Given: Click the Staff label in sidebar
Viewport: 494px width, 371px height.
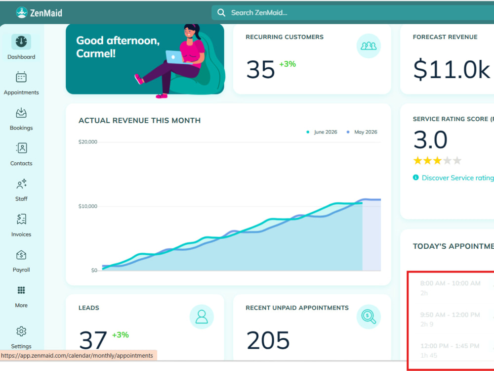Looking at the screenshot, I should [21, 199].
